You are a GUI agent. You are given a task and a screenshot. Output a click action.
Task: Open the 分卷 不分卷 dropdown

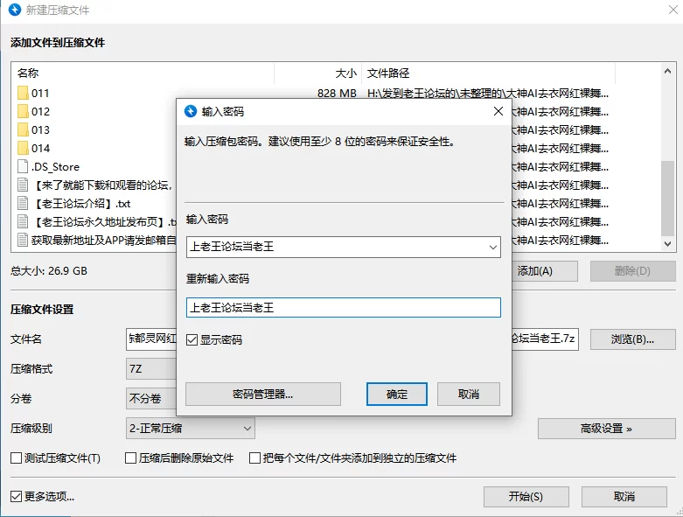tap(151, 398)
